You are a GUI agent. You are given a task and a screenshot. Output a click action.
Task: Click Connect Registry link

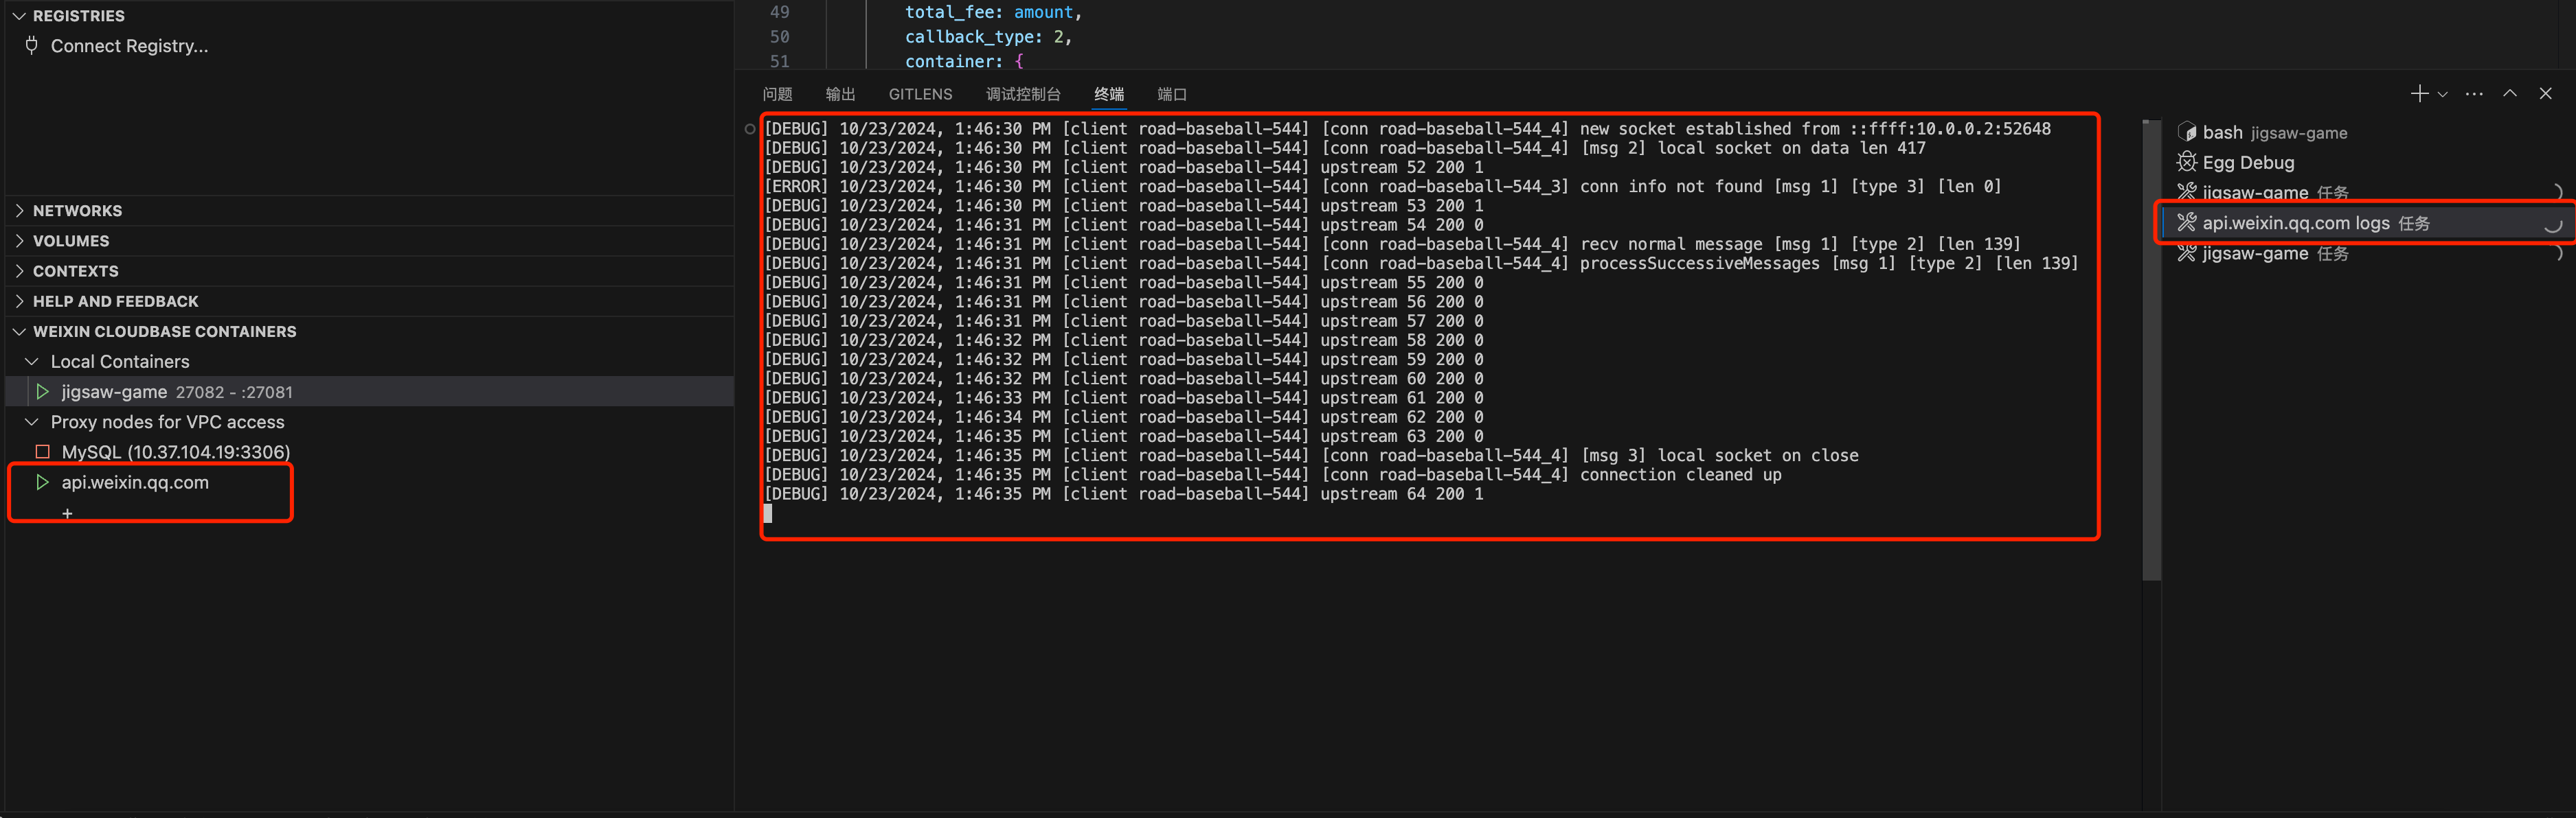tap(129, 46)
